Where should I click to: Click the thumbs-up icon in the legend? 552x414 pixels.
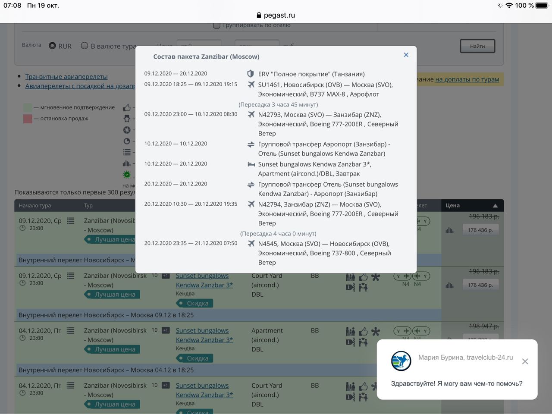coord(127,108)
